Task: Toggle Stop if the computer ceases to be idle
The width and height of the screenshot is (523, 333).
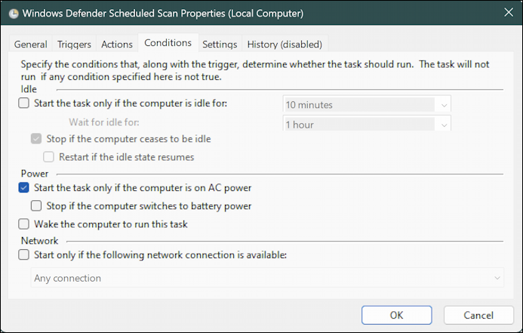Action: 36,139
